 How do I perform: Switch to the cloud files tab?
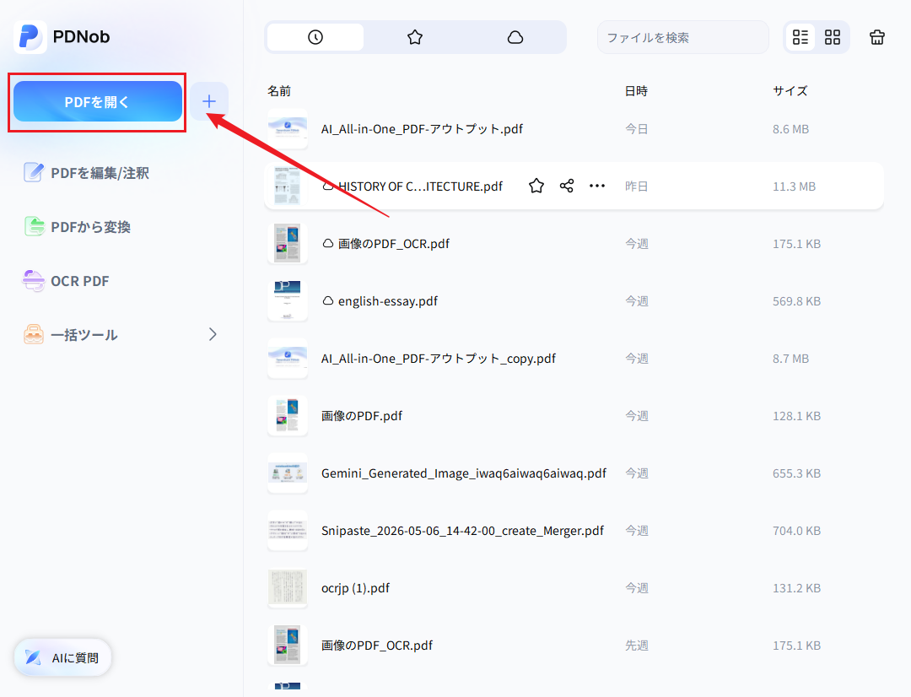click(x=515, y=37)
